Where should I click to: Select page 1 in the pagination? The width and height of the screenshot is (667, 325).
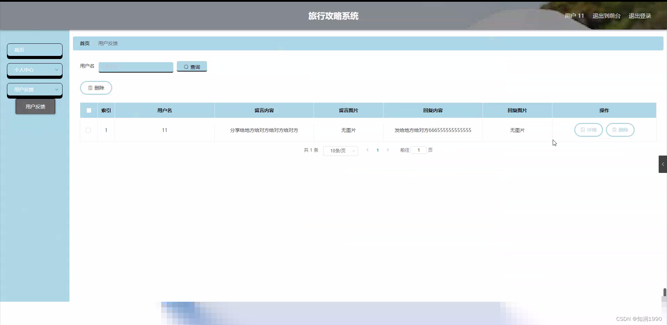[378, 150]
